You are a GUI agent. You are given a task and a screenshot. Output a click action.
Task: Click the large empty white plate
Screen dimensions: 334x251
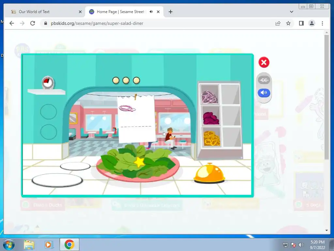click(x=57, y=180)
